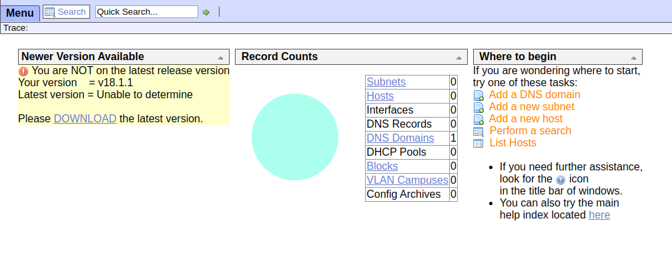Viewport: 672px width, 278px height.
Task: Click the Add a new host icon
Action: tap(478, 120)
